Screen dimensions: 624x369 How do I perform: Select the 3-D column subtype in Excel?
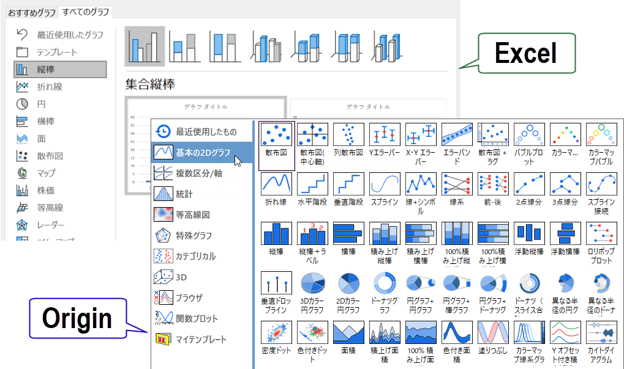point(387,47)
